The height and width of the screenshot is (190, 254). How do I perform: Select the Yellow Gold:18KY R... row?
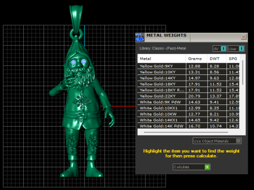coord(188,90)
